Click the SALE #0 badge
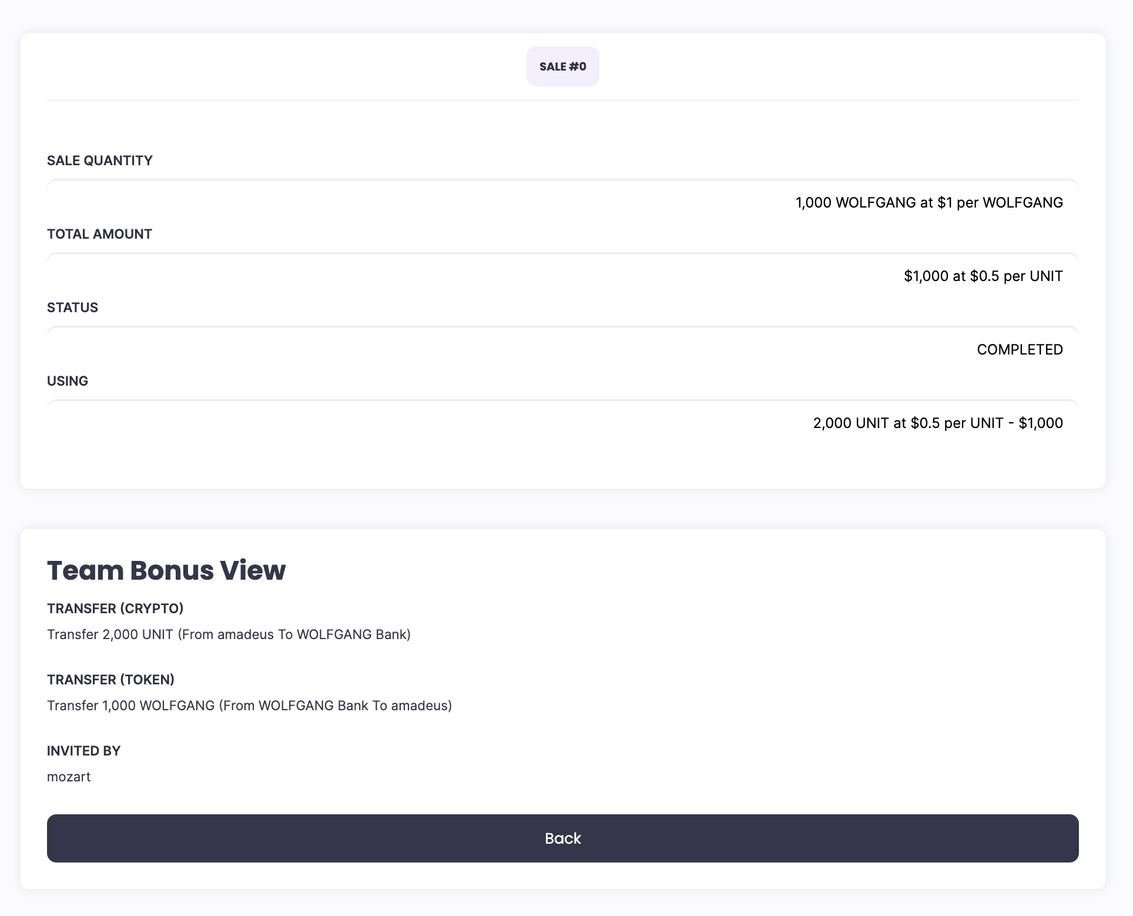Image resolution: width=1133 pixels, height=916 pixels. (x=562, y=66)
